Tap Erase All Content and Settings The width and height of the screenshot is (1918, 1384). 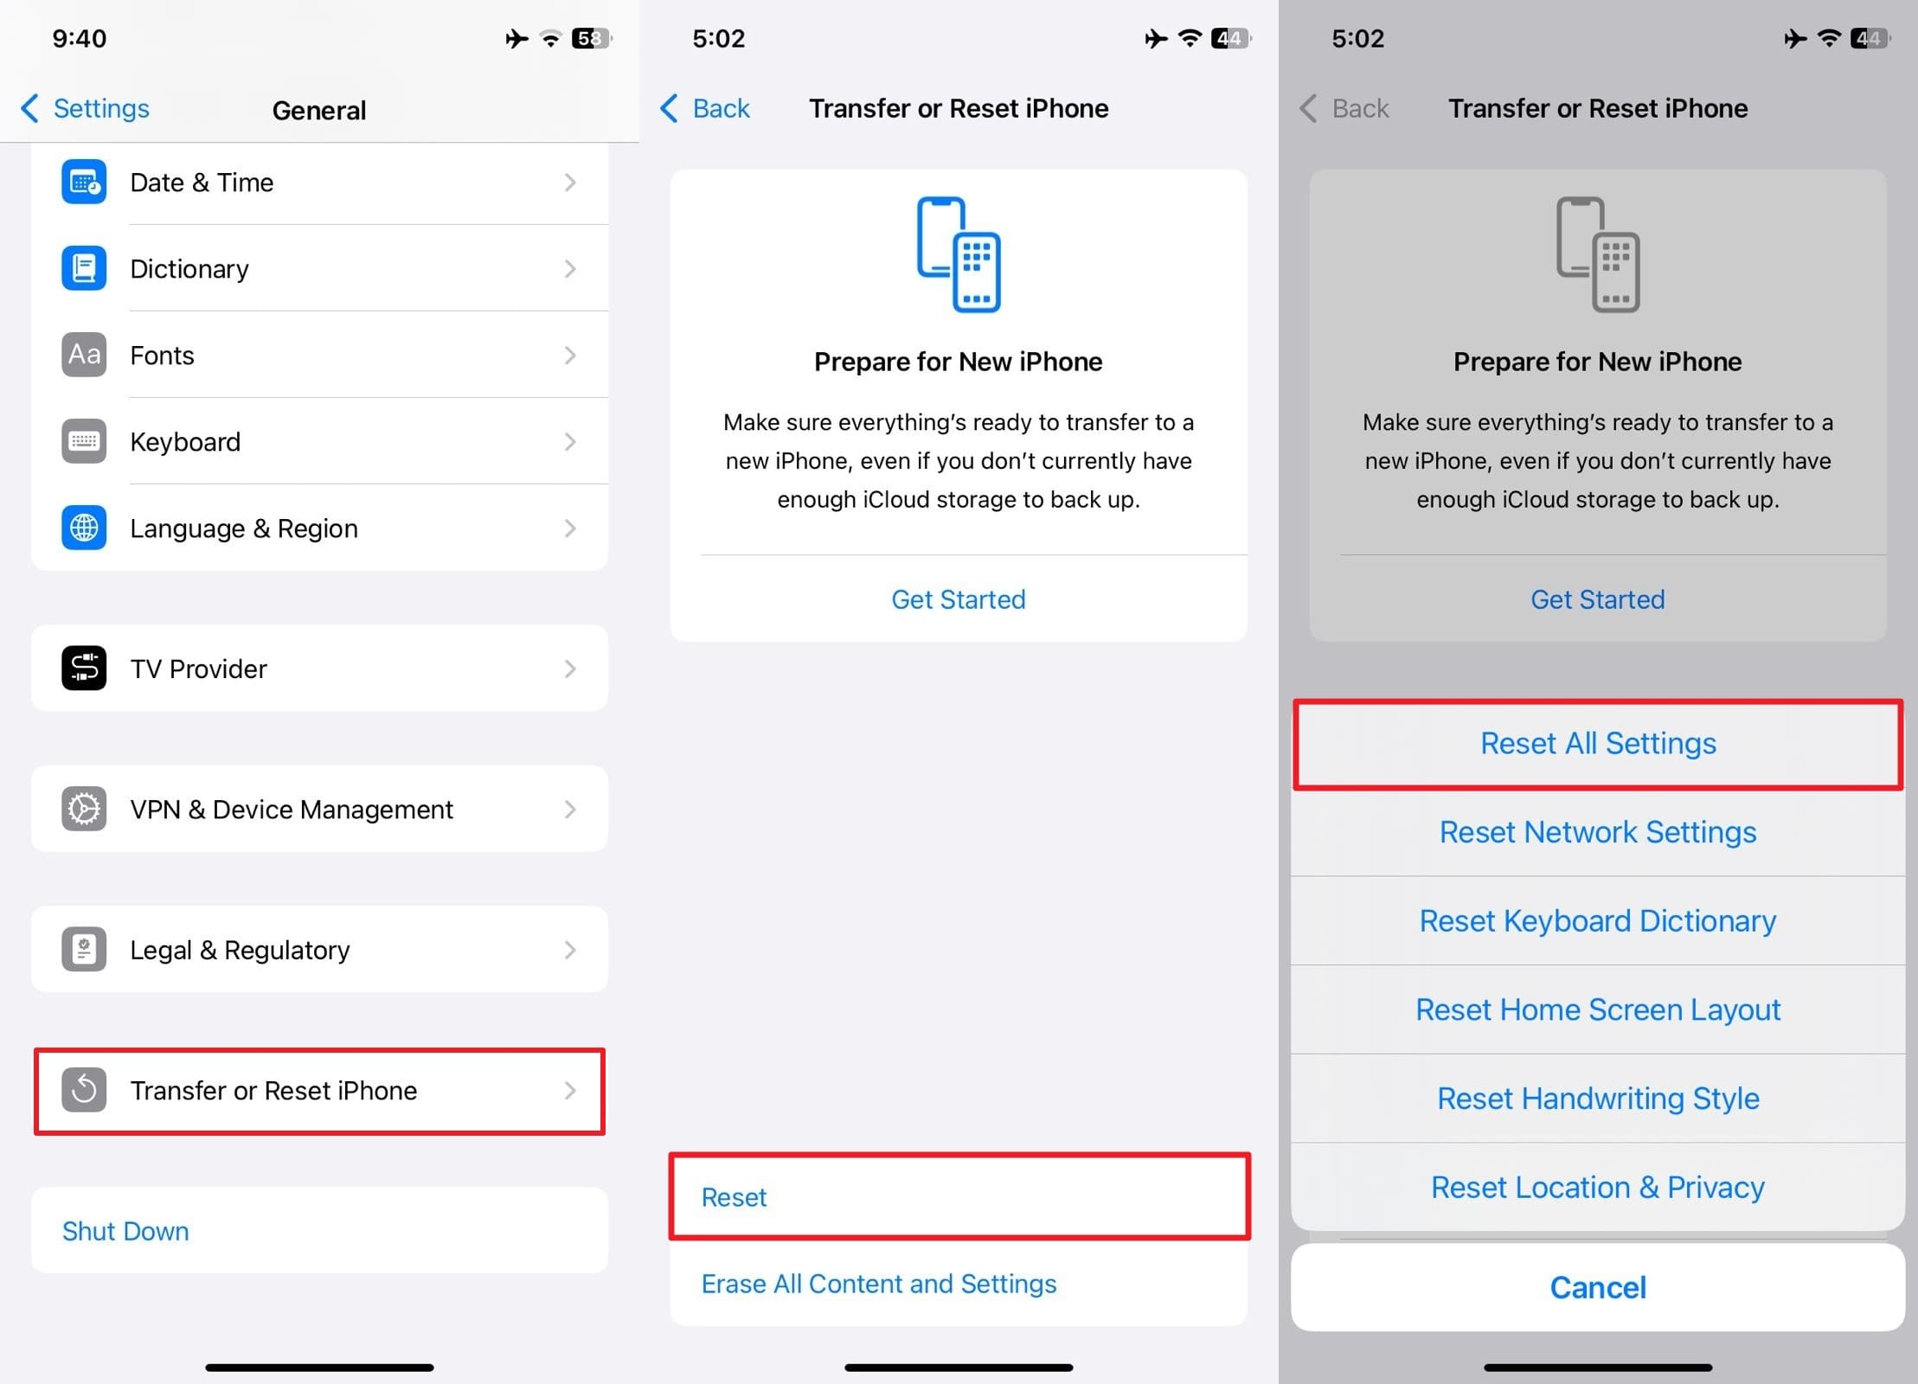(879, 1283)
